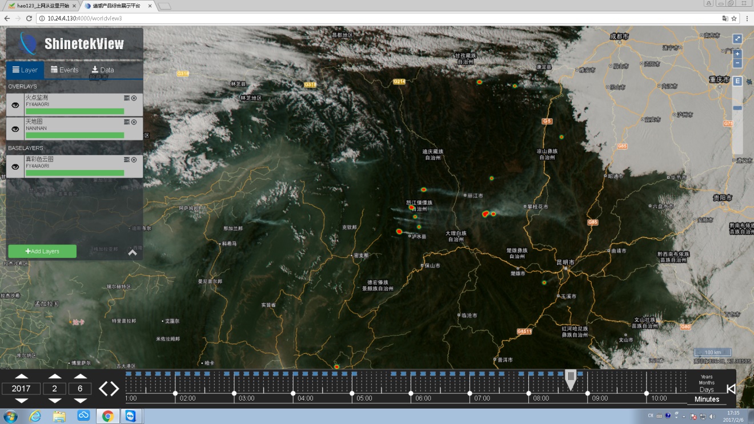Toggle map fullscreen with the expand arrows
The width and height of the screenshot is (754, 424).
tap(737, 39)
